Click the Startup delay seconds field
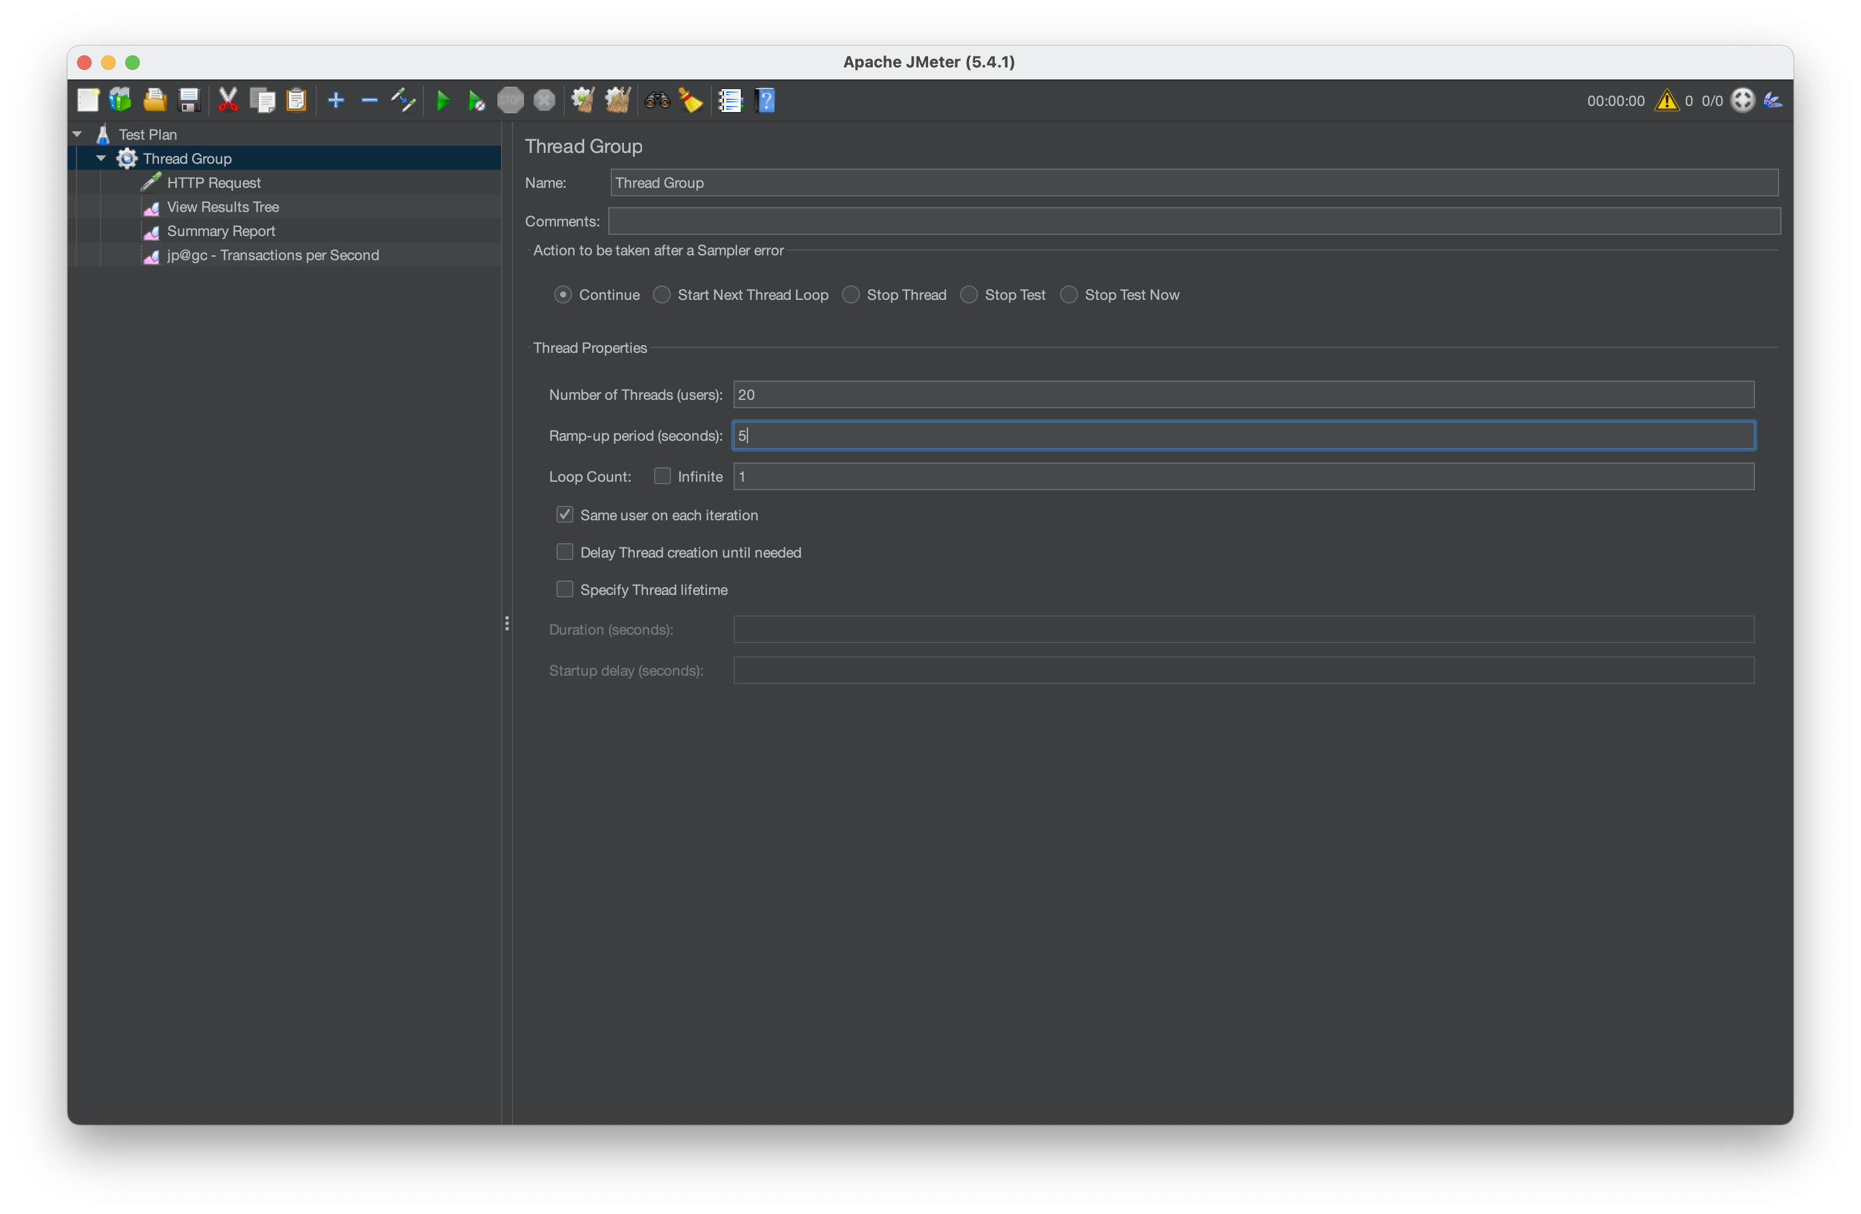 [1243, 671]
